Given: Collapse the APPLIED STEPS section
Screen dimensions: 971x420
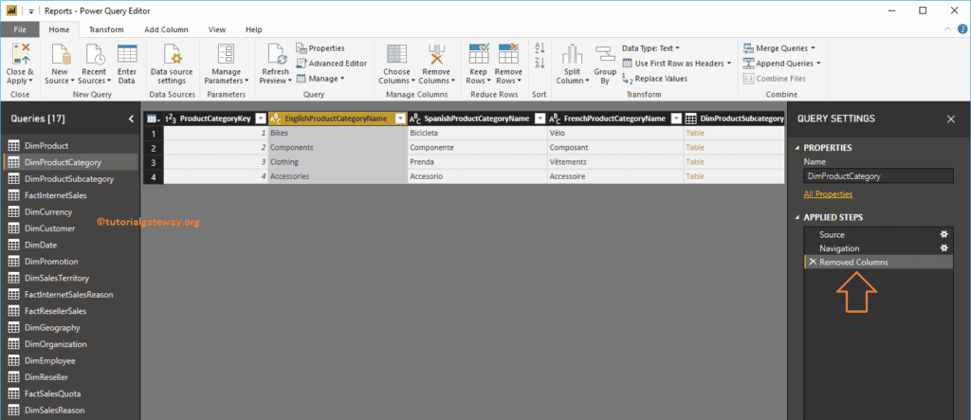Looking at the screenshot, I should (797, 217).
